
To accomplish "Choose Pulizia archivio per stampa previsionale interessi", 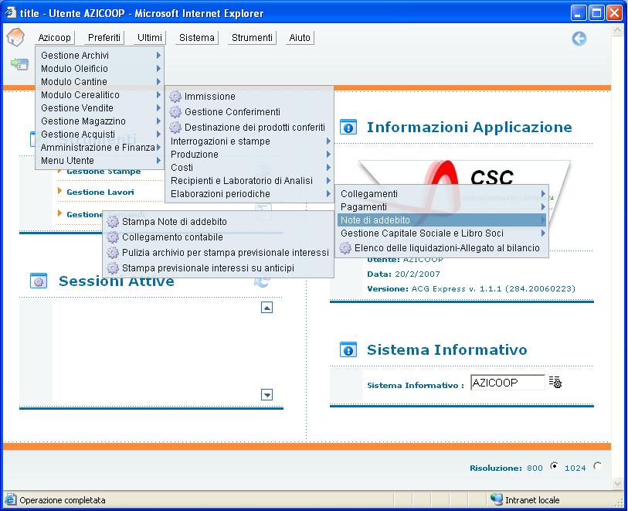I will pyautogui.click(x=219, y=253).
